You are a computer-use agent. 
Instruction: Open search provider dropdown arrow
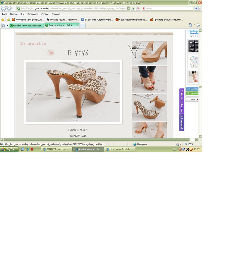pos(200,8)
